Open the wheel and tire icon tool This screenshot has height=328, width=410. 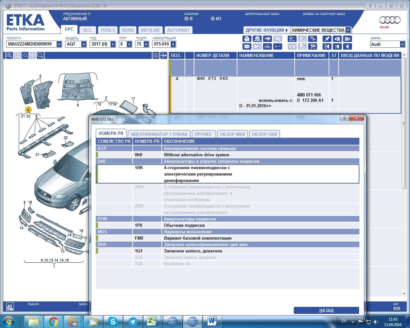257,39
